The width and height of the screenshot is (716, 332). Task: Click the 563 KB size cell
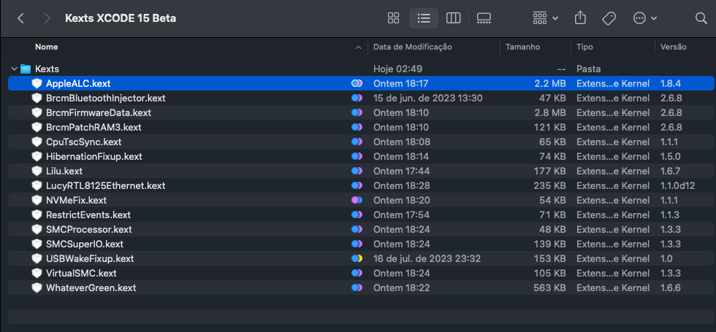(x=549, y=287)
